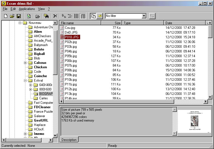The width and height of the screenshot is (214, 149).
Task: Toggle the folder tree pane button
Action: tap(93, 16)
